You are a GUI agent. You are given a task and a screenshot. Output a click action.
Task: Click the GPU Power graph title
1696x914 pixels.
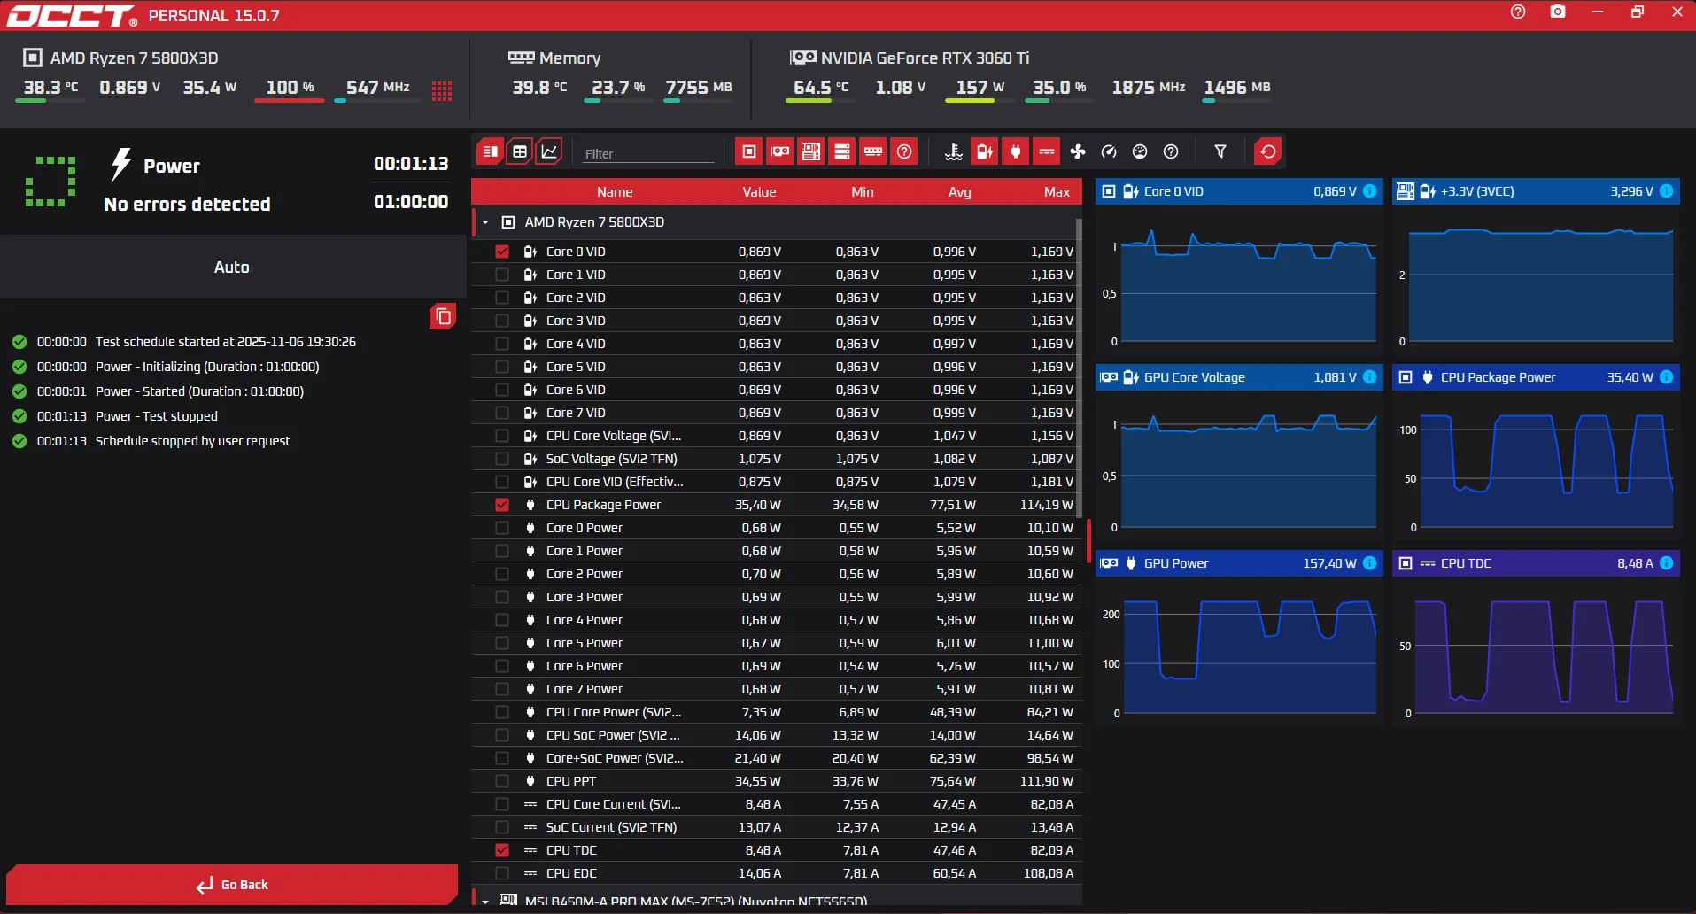point(1176,563)
